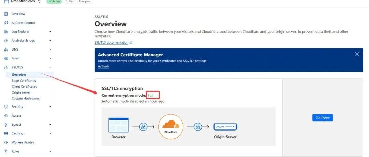Click the 'Automatic mode disabled an hour ago' text
Image resolution: width=369 pixels, height=157 pixels.
(x=133, y=101)
